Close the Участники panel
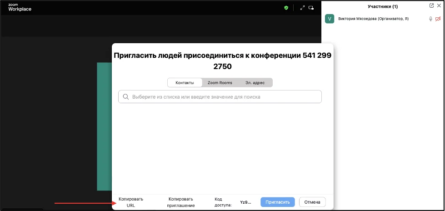The width and height of the screenshot is (445, 211). [x=439, y=5]
